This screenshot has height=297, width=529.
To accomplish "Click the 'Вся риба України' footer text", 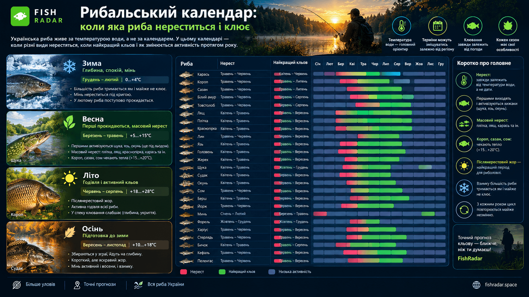I will click(x=166, y=284).
